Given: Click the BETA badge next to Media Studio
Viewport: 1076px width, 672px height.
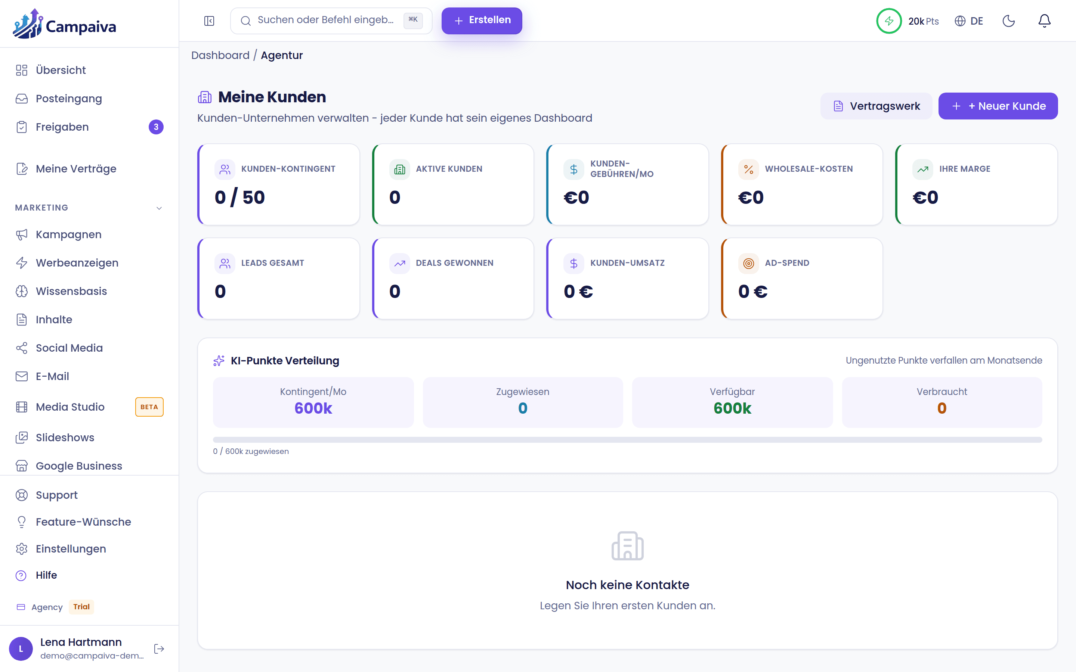Looking at the screenshot, I should [x=149, y=407].
